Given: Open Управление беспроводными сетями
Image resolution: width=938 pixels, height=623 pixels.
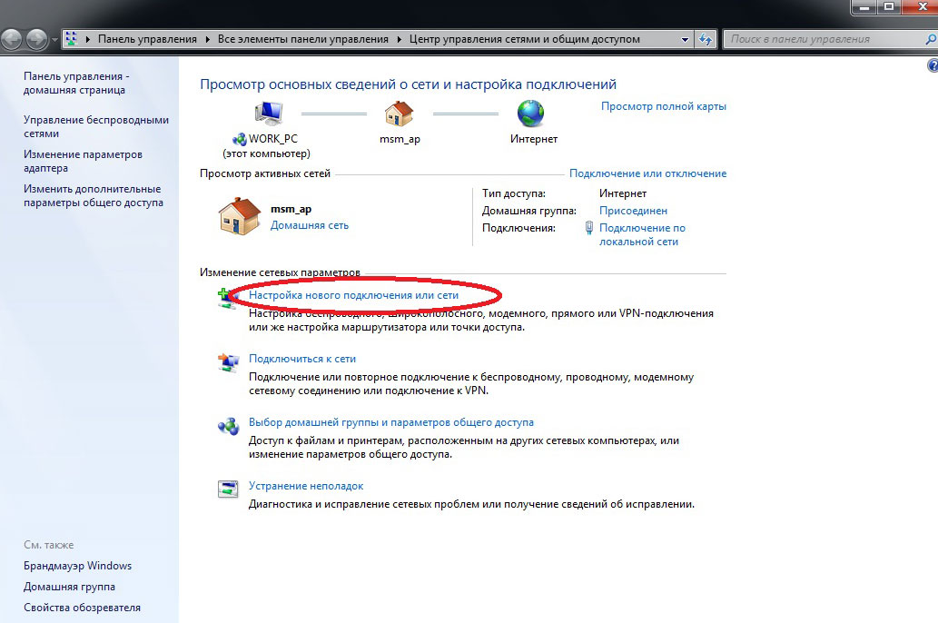Looking at the screenshot, I should pos(95,126).
